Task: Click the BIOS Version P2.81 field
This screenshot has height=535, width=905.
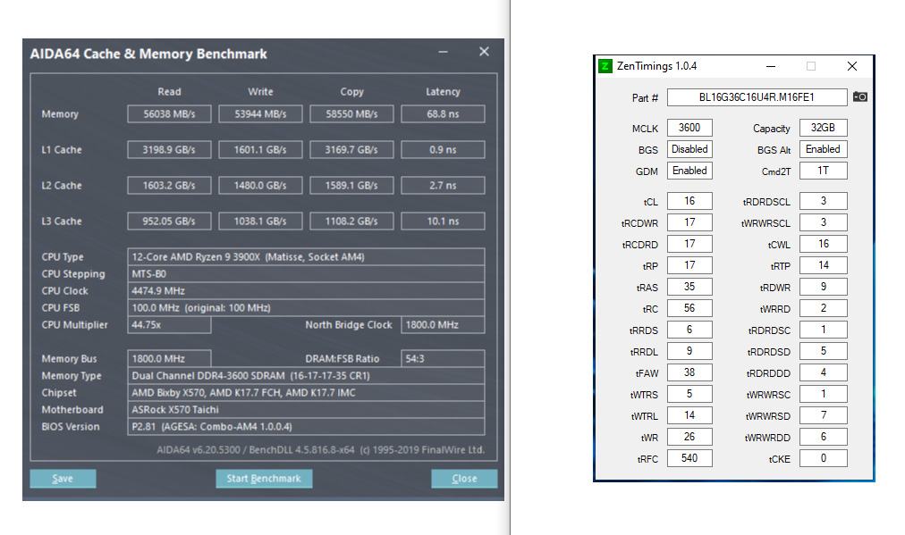Action: (306, 427)
